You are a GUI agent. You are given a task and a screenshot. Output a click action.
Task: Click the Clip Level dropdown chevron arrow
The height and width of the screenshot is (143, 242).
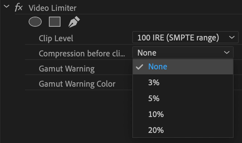pos(232,37)
